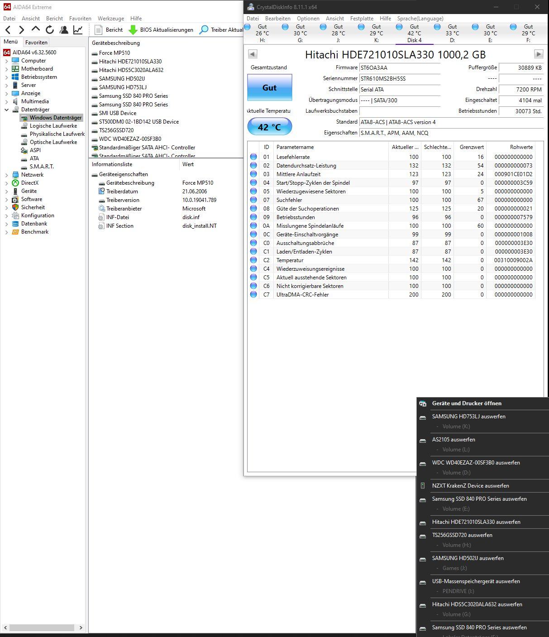
Task: Click the serial number field STR610MS2BH5SS
Action: [400, 79]
